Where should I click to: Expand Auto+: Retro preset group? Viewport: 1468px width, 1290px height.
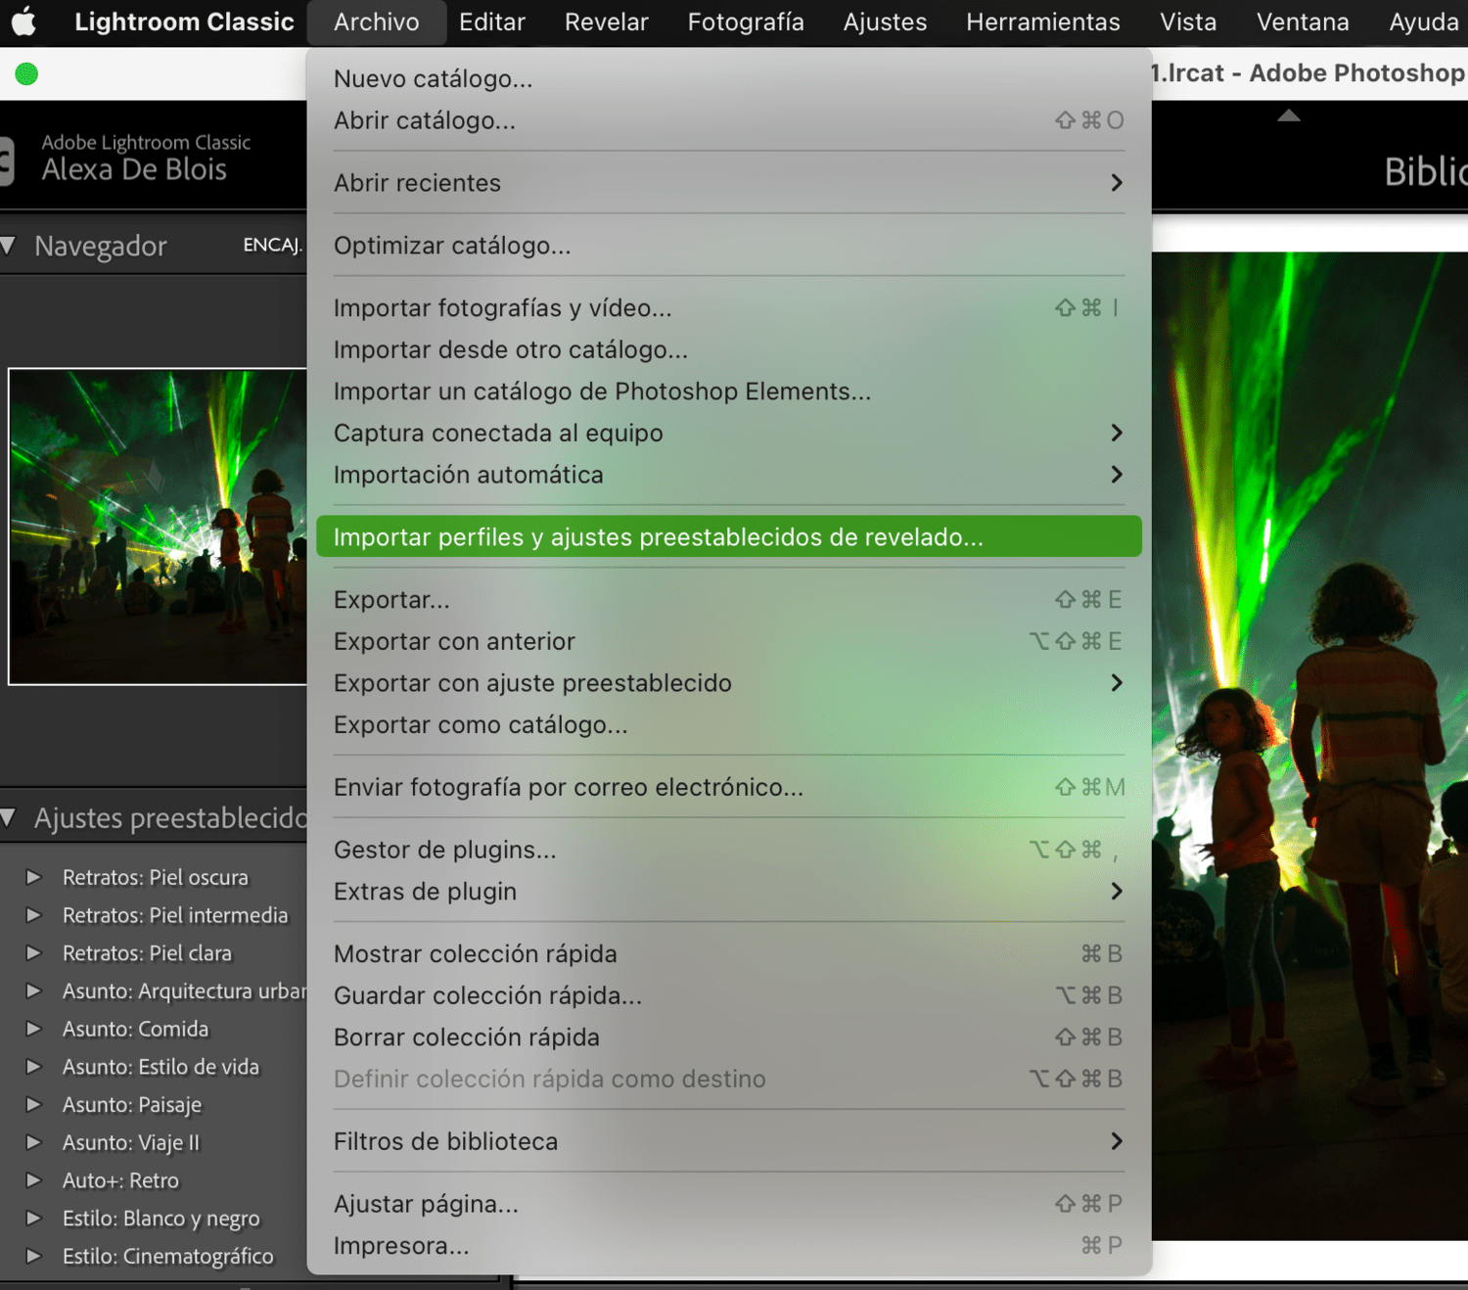(33, 1180)
